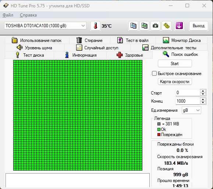The height and width of the screenshot is (189, 213).
Task: Click the speaker icon for Уровень шума
Action: [19, 47]
